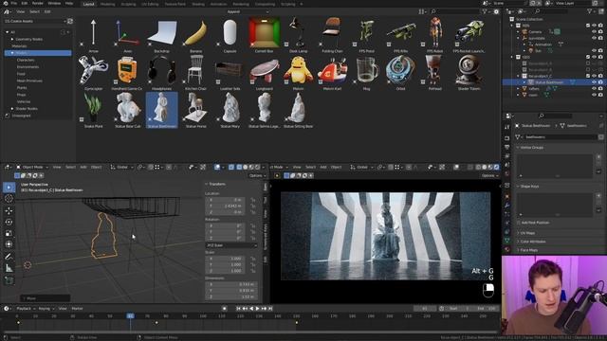Toggle GEO collection exclude checkbox
Image resolution: width=607 pixels, height=341 pixels.
[588, 57]
